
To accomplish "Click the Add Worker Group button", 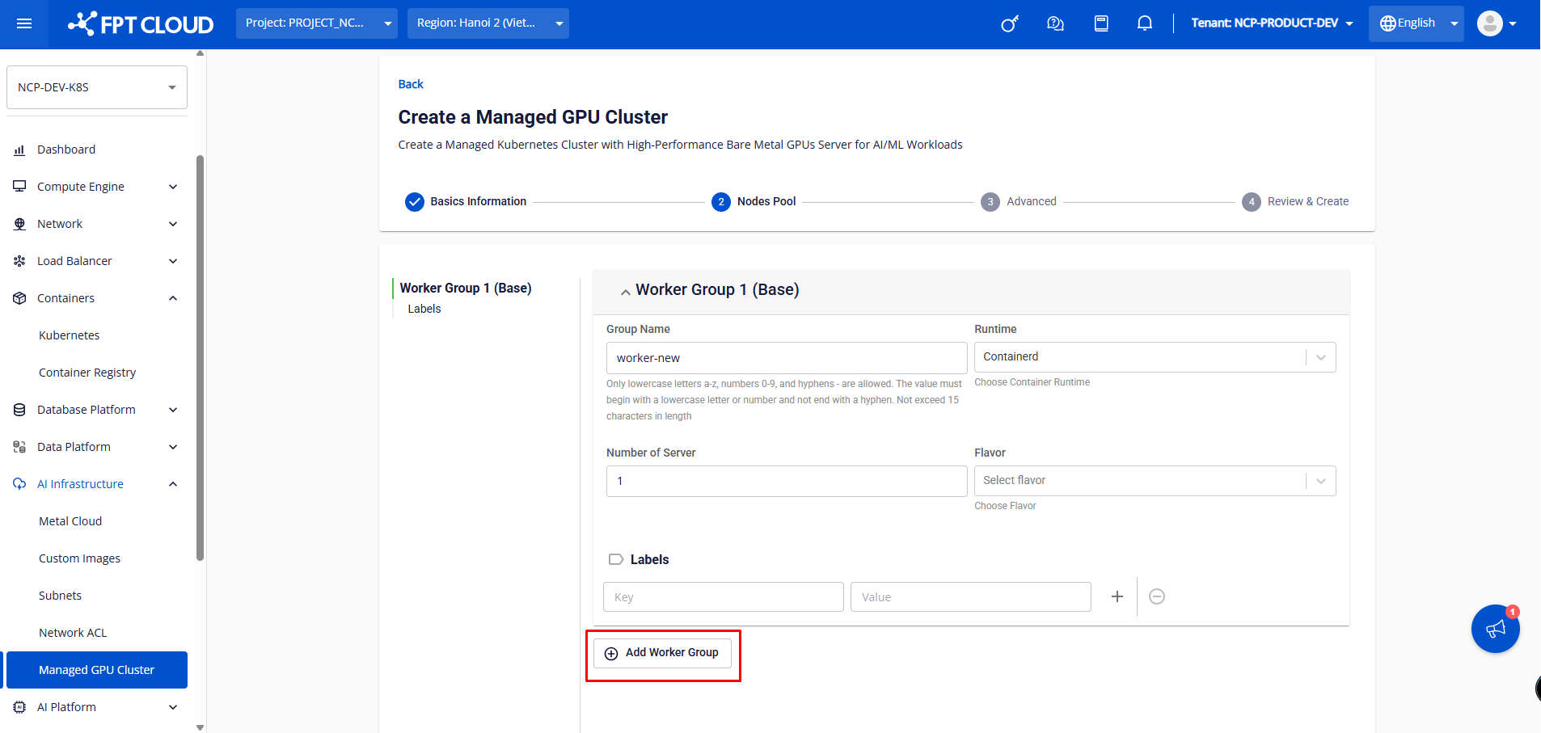I will coord(662,653).
